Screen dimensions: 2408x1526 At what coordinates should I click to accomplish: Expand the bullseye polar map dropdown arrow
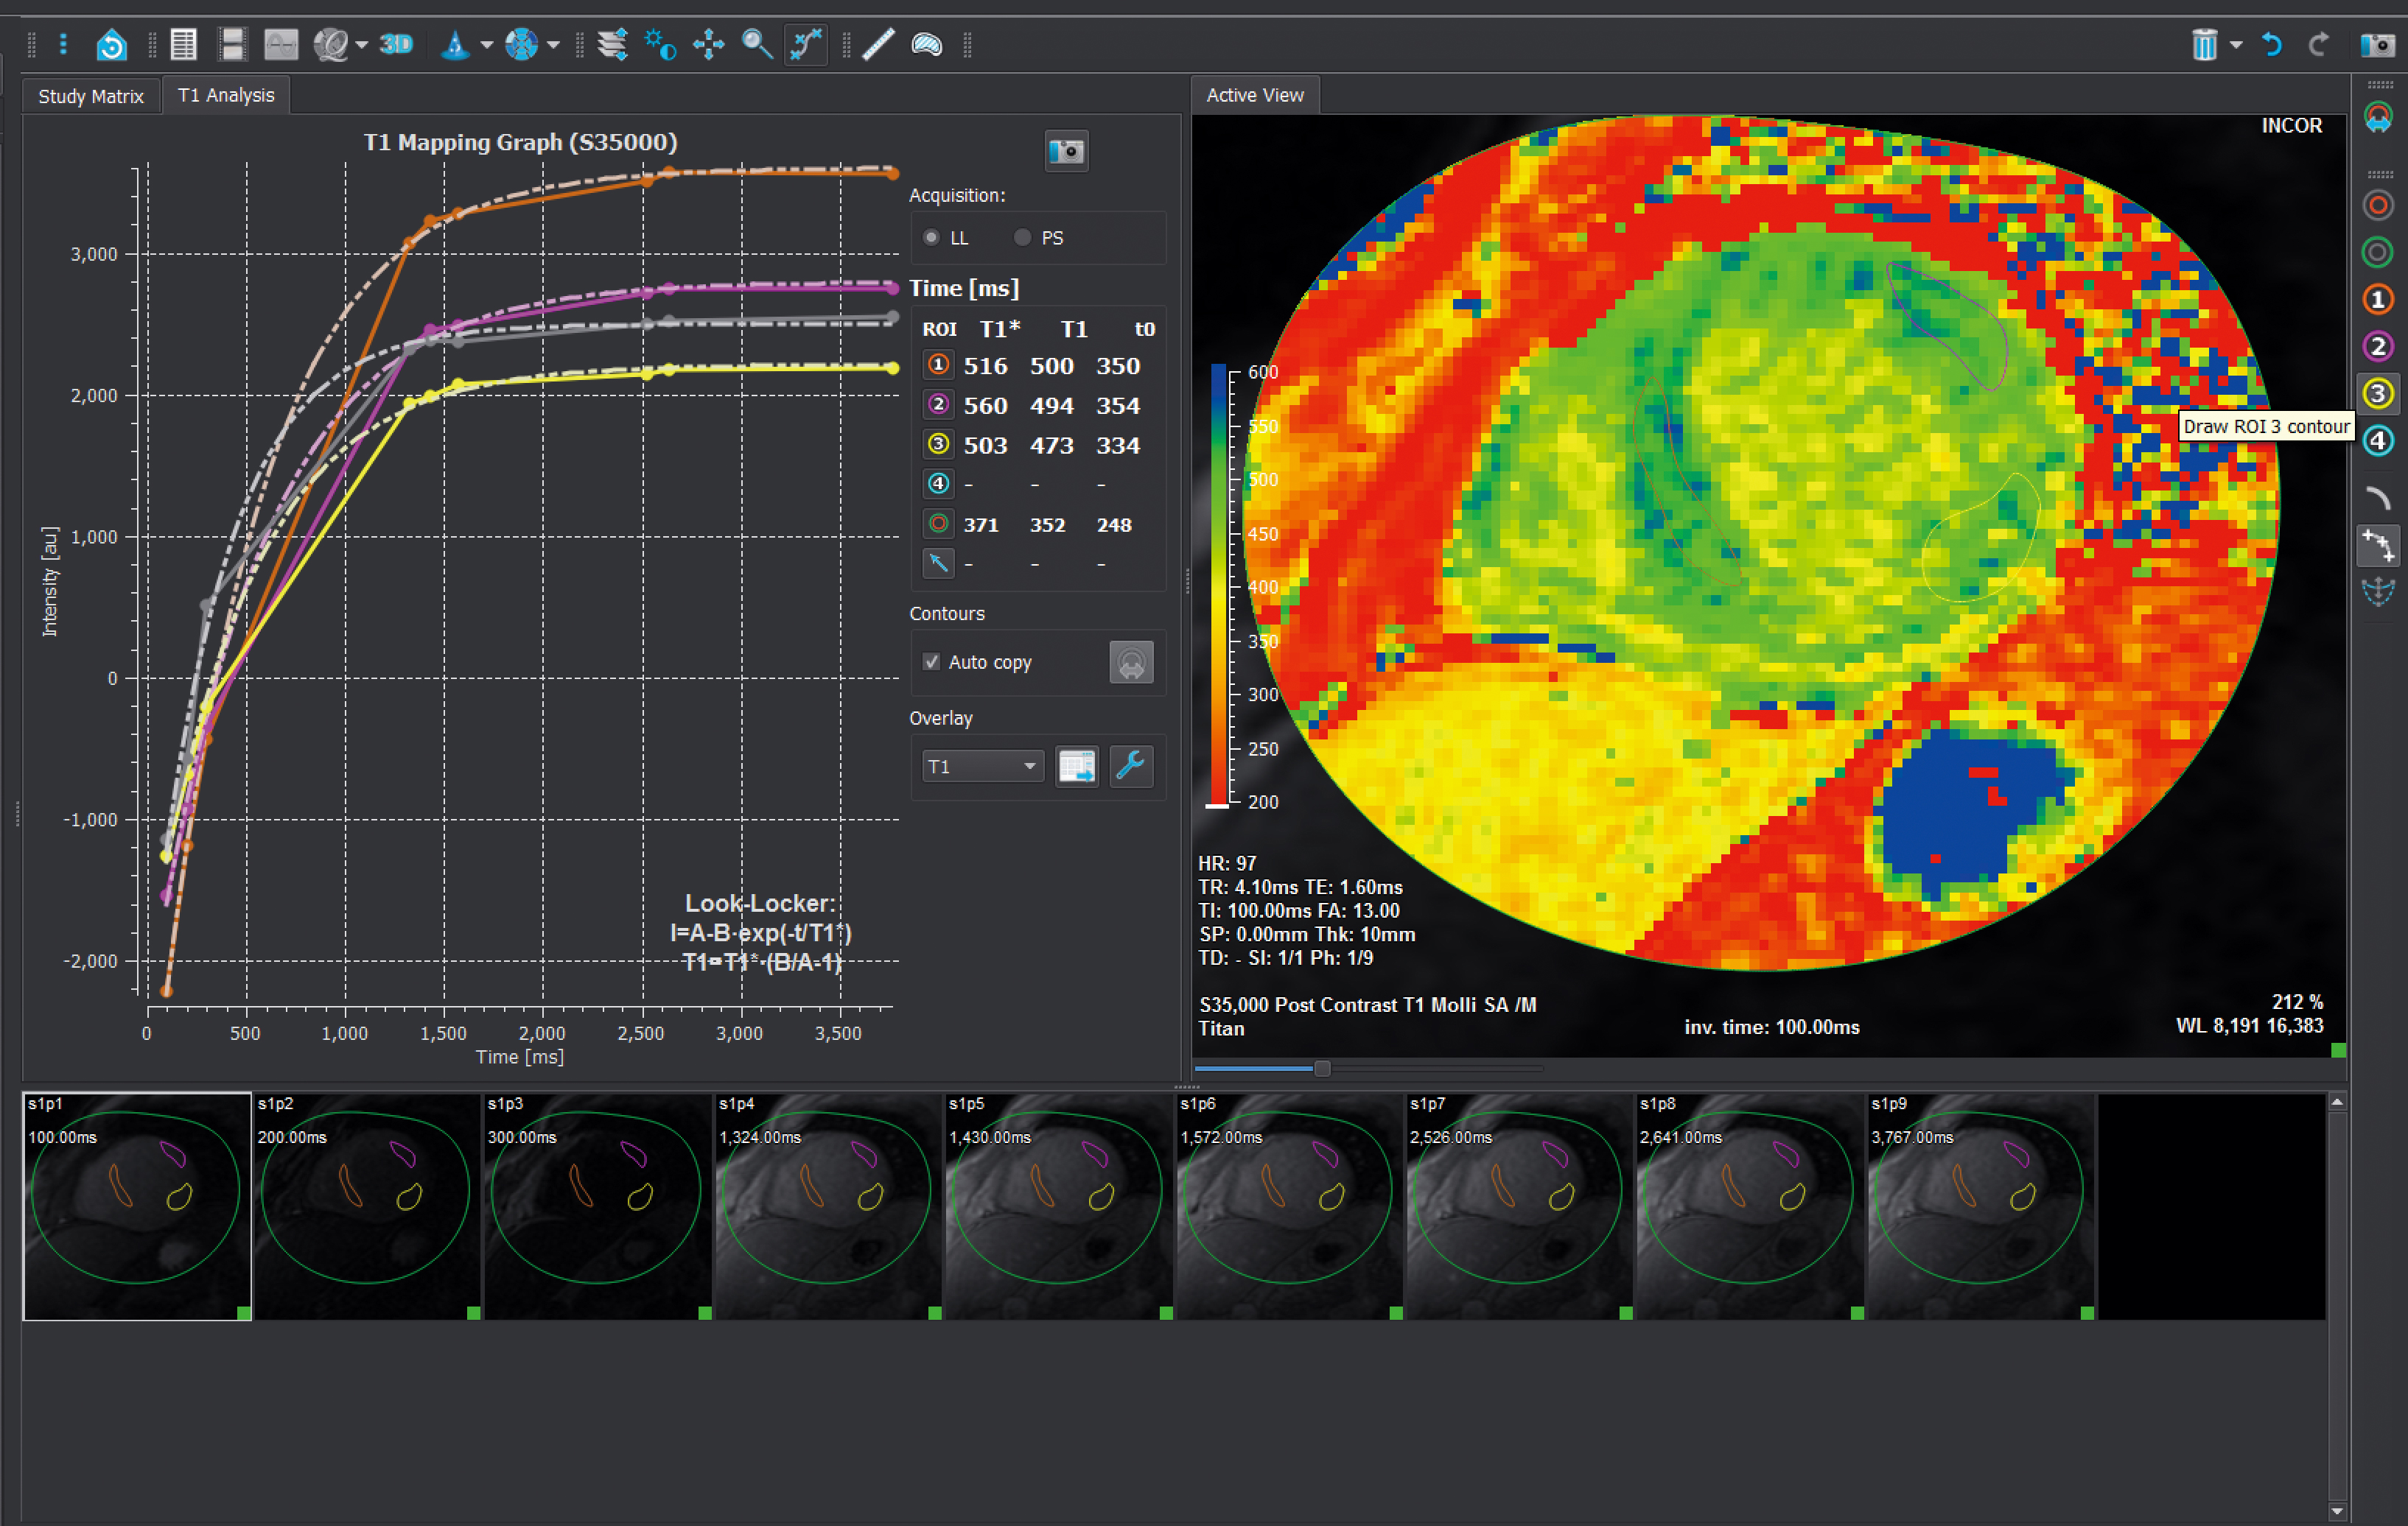click(x=553, y=44)
